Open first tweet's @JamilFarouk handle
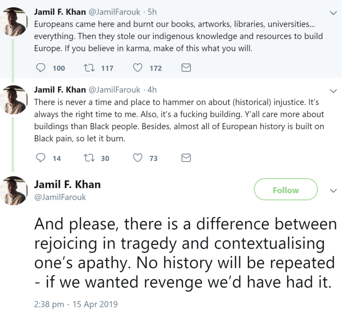Viewport: 342px width, 312px height. click(x=114, y=10)
